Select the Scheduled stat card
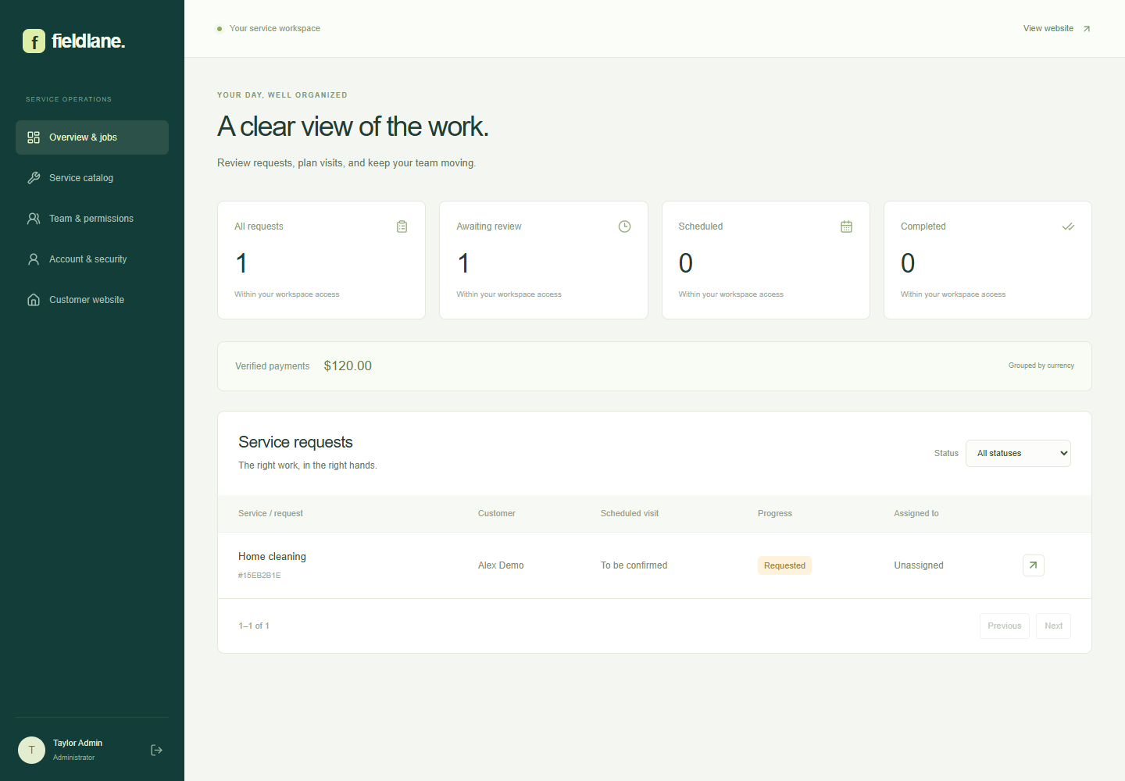The height and width of the screenshot is (781, 1125). [766, 260]
